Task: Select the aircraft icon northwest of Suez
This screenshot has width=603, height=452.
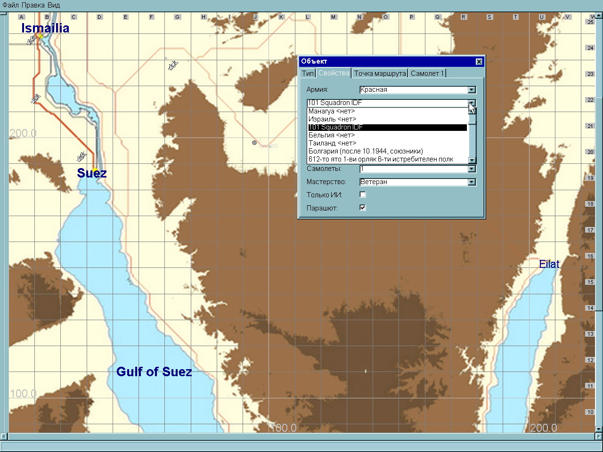Action: click(82, 156)
